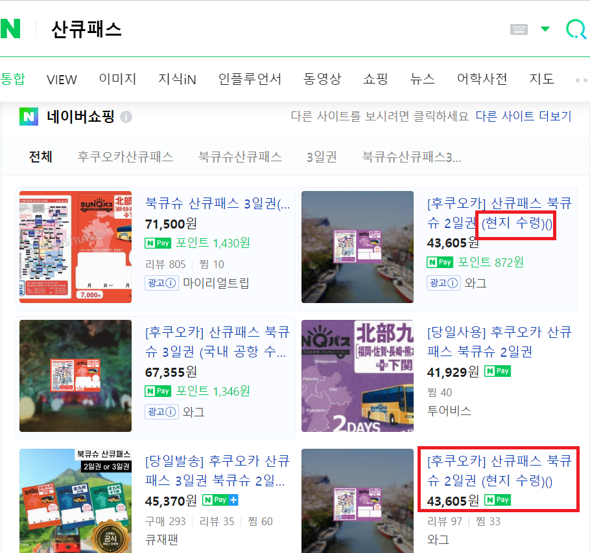The width and height of the screenshot is (590, 553).
Task: Switch to the 지도 tab
Action: point(541,79)
